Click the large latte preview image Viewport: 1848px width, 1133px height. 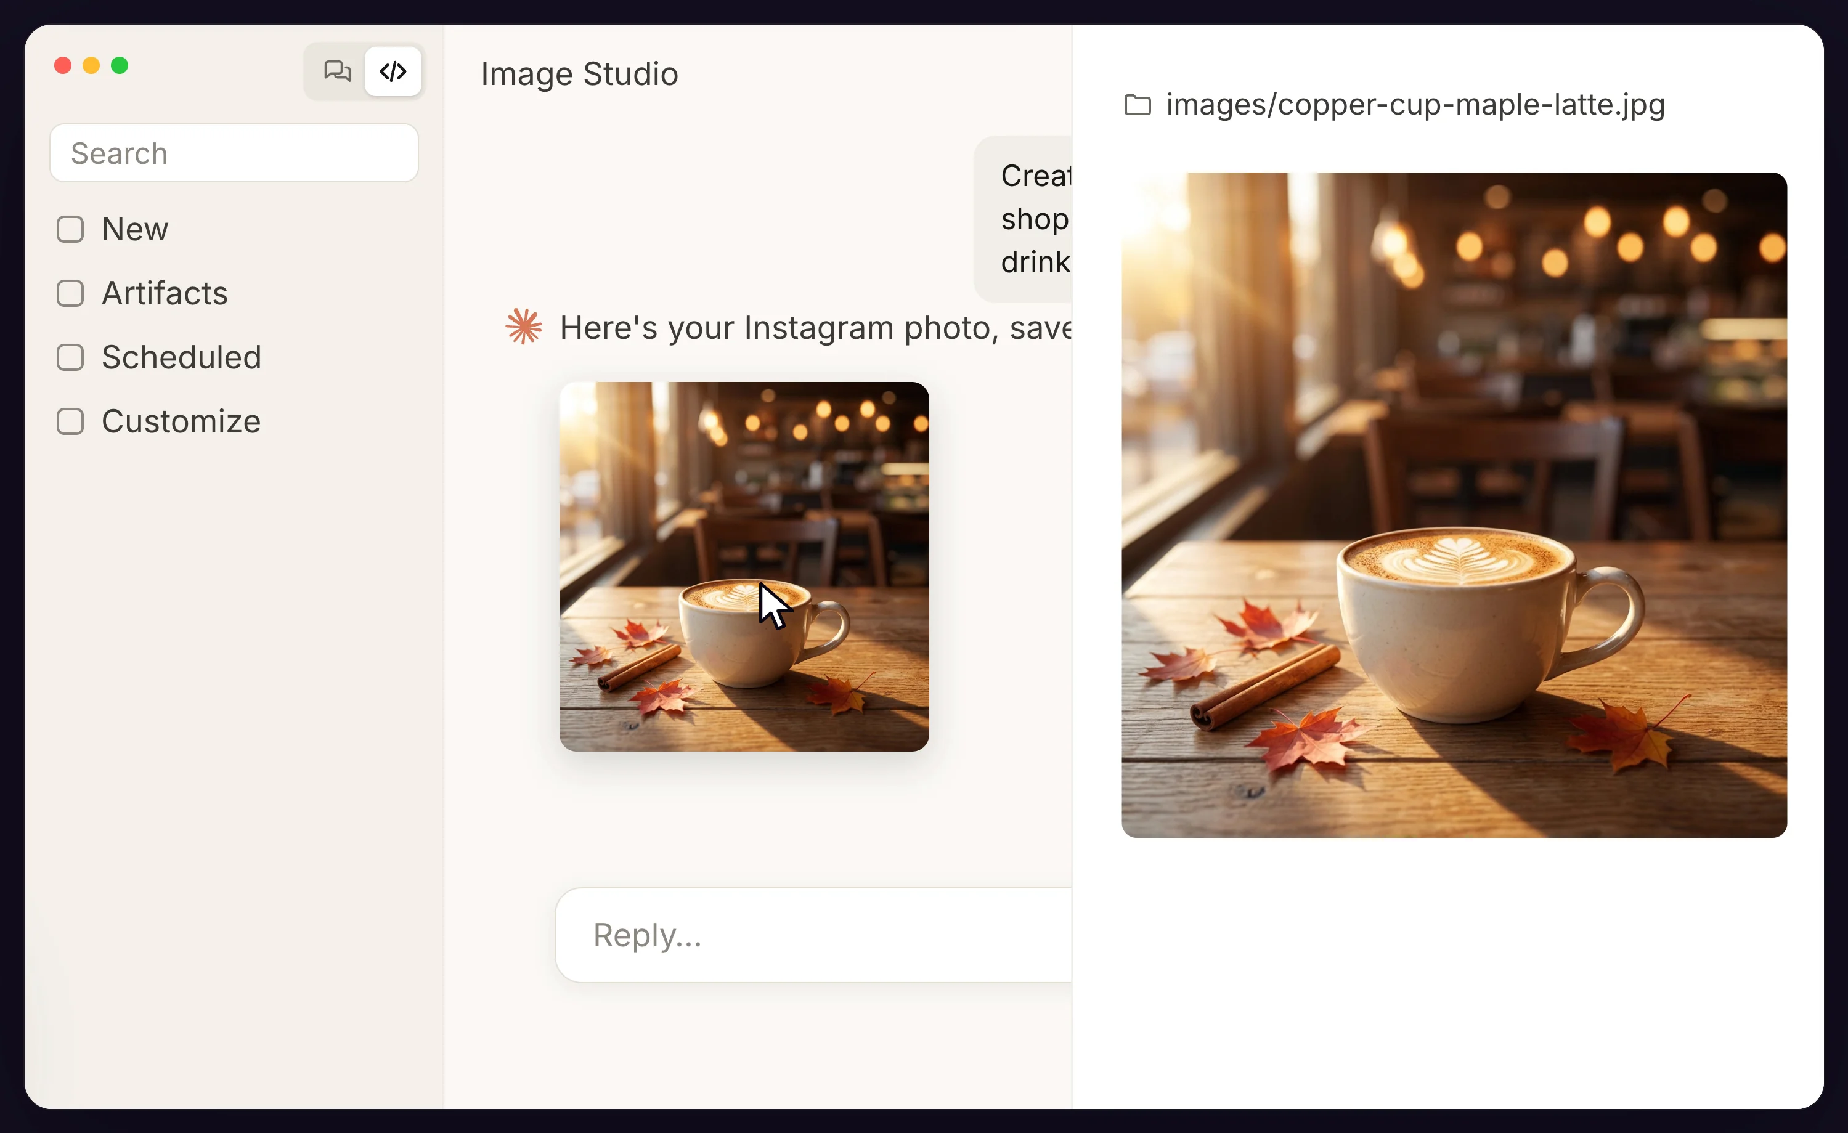1454,505
